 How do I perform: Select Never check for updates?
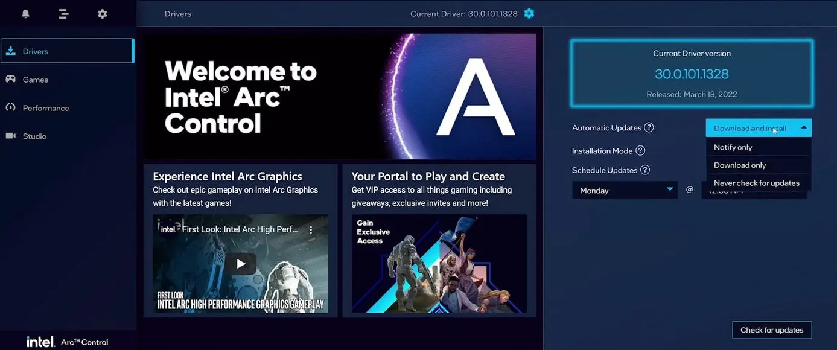[759, 183]
